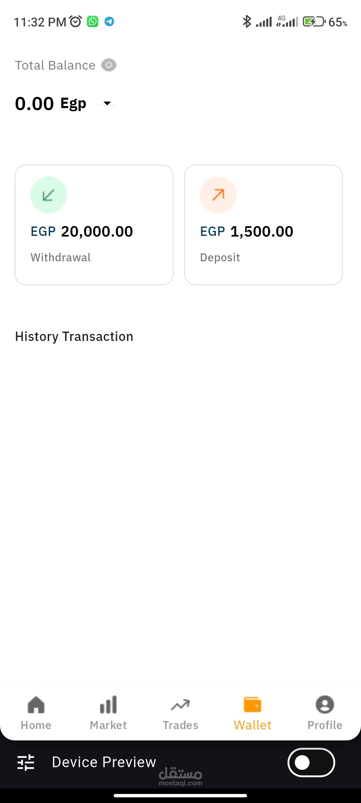Open the Market bar chart icon
361x803 pixels.
pyautogui.click(x=108, y=705)
